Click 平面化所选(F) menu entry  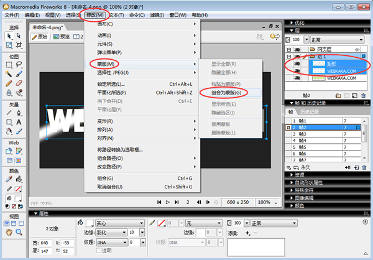(x=142, y=93)
